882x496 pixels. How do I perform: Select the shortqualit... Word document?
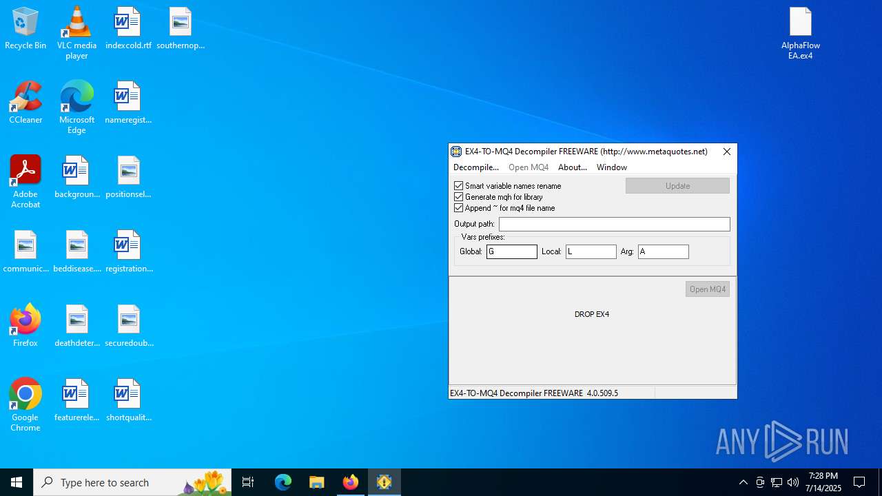(x=129, y=400)
